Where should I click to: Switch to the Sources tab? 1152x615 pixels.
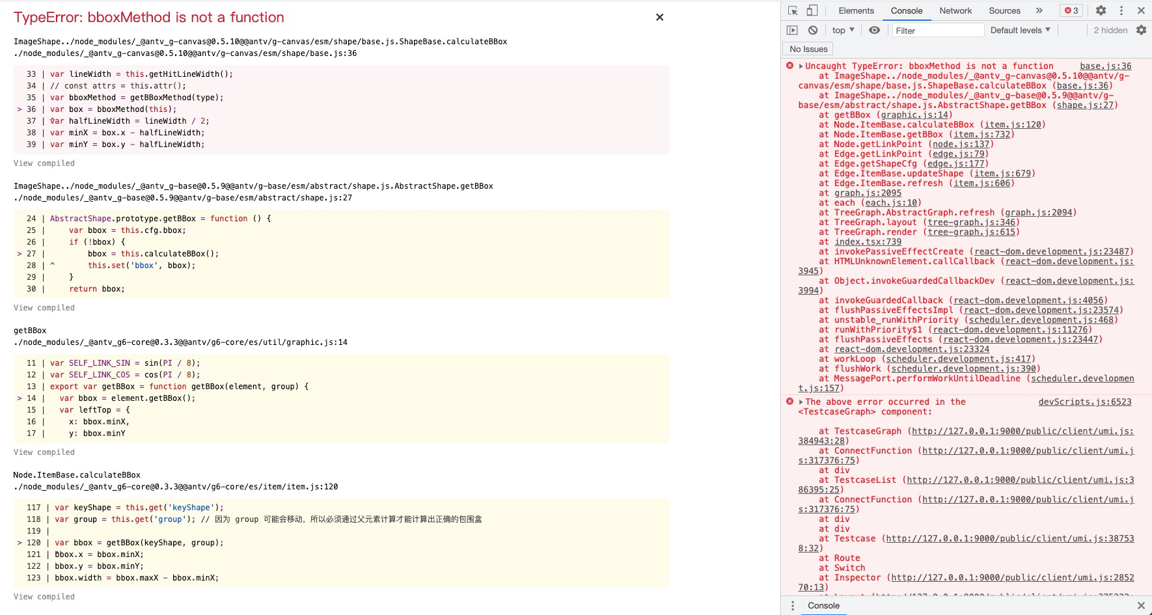click(x=1004, y=10)
